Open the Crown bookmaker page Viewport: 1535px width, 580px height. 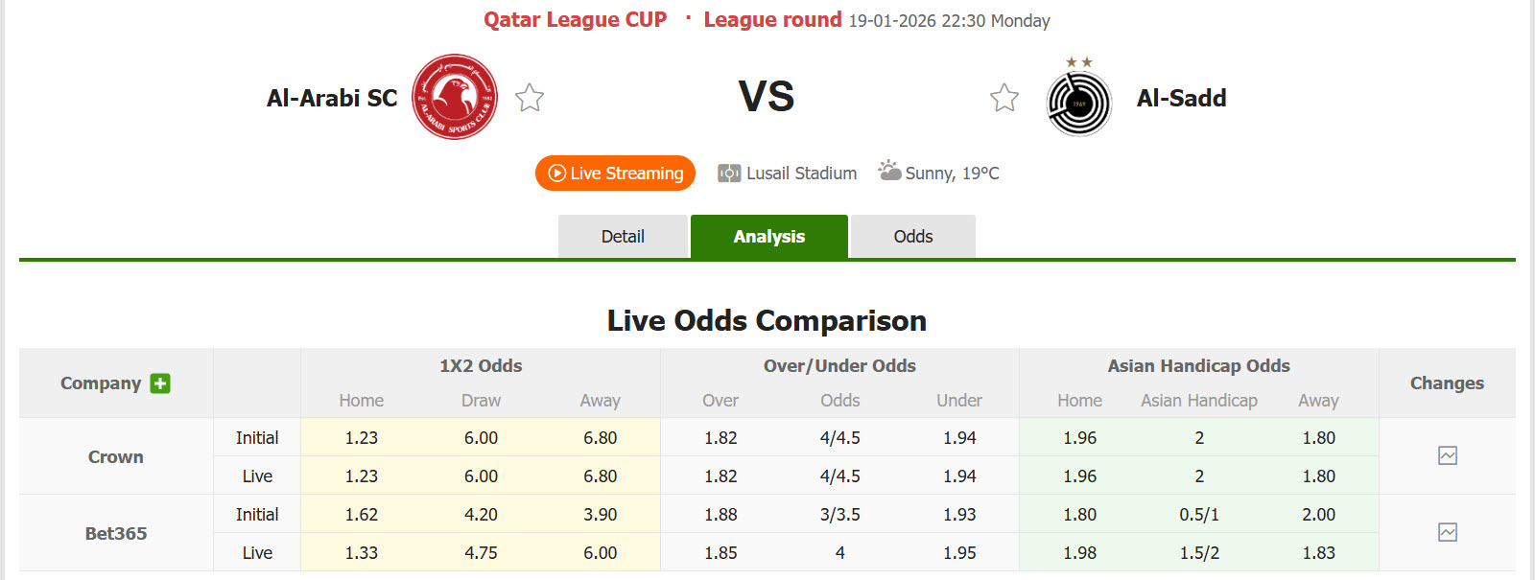pyautogui.click(x=115, y=456)
